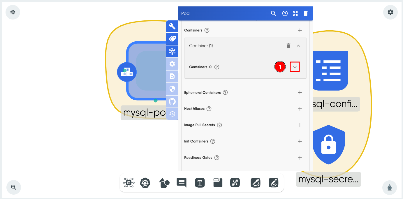Open the labels tag panel in the sidebar
403x199 pixels.
172,39
